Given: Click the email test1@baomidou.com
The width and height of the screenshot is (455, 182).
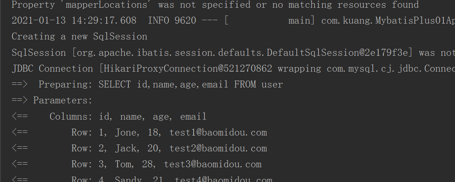Looking at the screenshot, I should click(218, 132).
